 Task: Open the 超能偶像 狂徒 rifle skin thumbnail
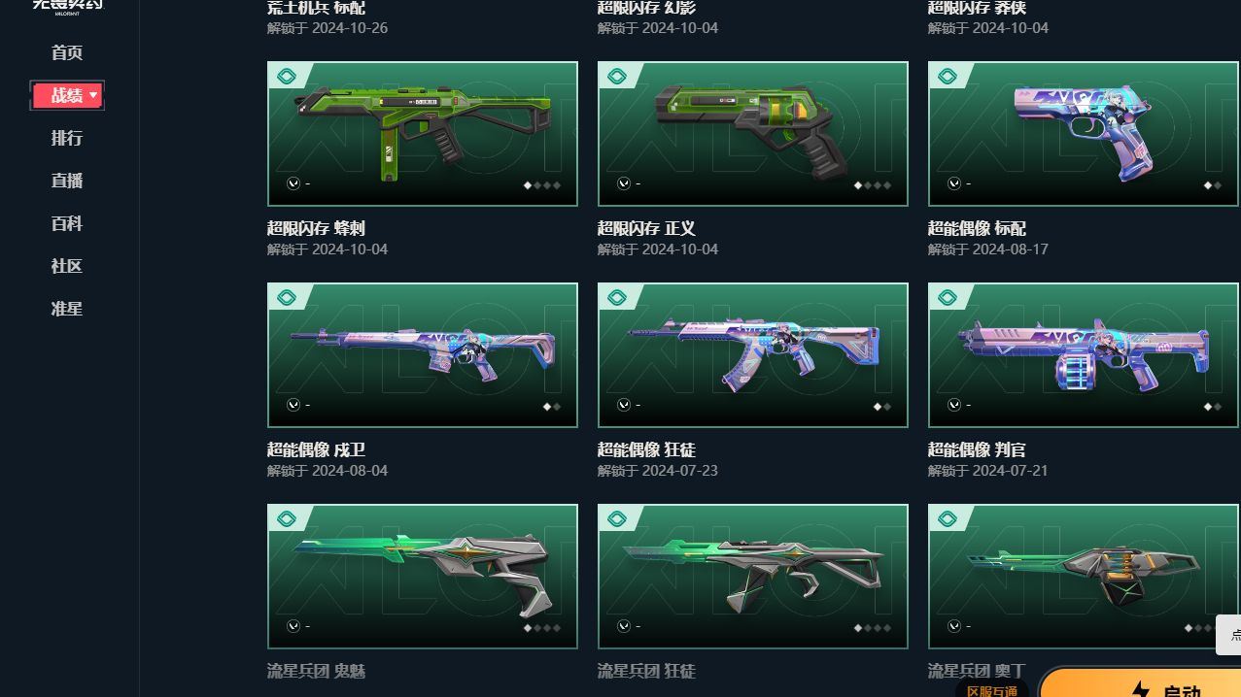click(x=753, y=355)
